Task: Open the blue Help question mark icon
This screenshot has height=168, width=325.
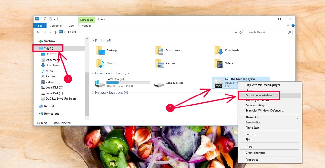Action: tap(293, 25)
